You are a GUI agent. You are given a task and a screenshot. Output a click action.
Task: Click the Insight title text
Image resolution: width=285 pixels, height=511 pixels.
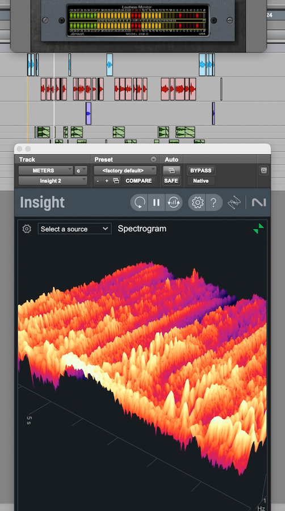coord(42,202)
